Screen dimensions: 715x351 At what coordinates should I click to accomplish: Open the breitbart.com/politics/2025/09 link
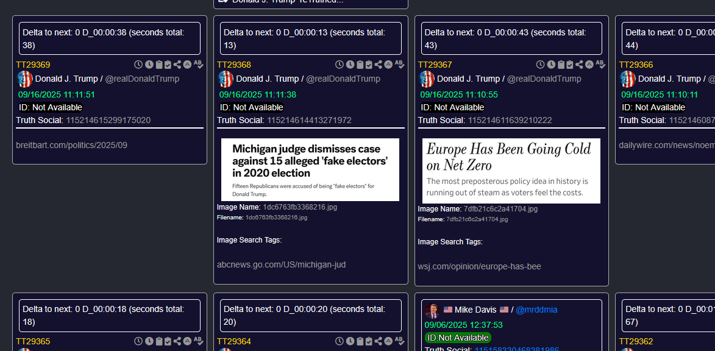tap(71, 146)
